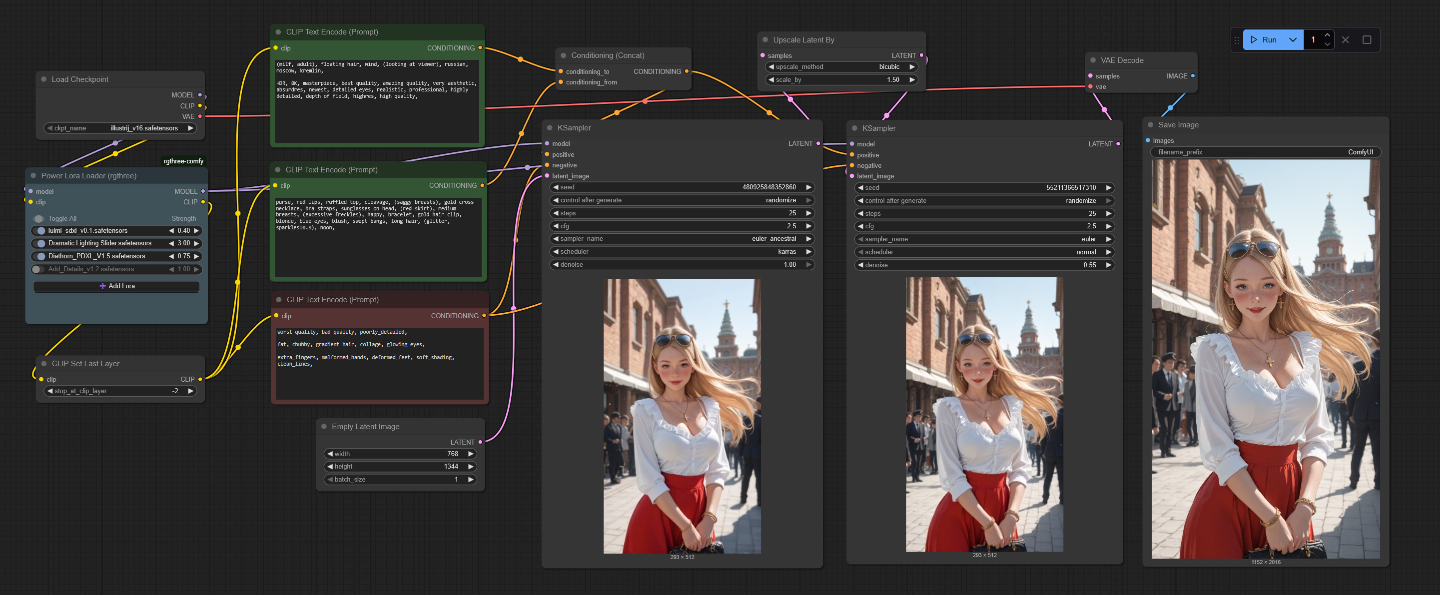Collapse the Upscale Latent By node
The height and width of the screenshot is (595, 1440).
click(x=765, y=40)
